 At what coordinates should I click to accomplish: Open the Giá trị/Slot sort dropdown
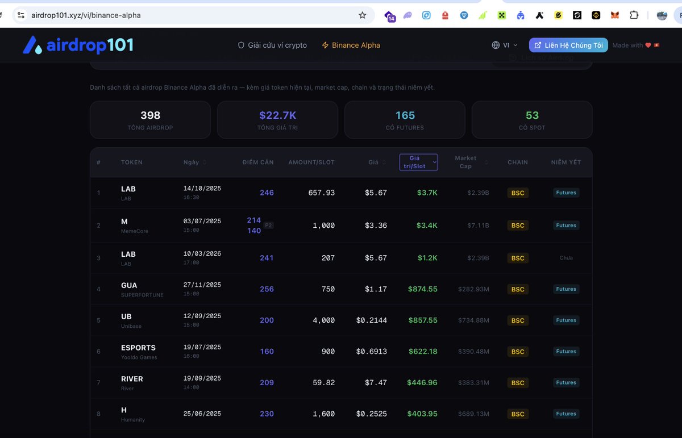tap(418, 162)
